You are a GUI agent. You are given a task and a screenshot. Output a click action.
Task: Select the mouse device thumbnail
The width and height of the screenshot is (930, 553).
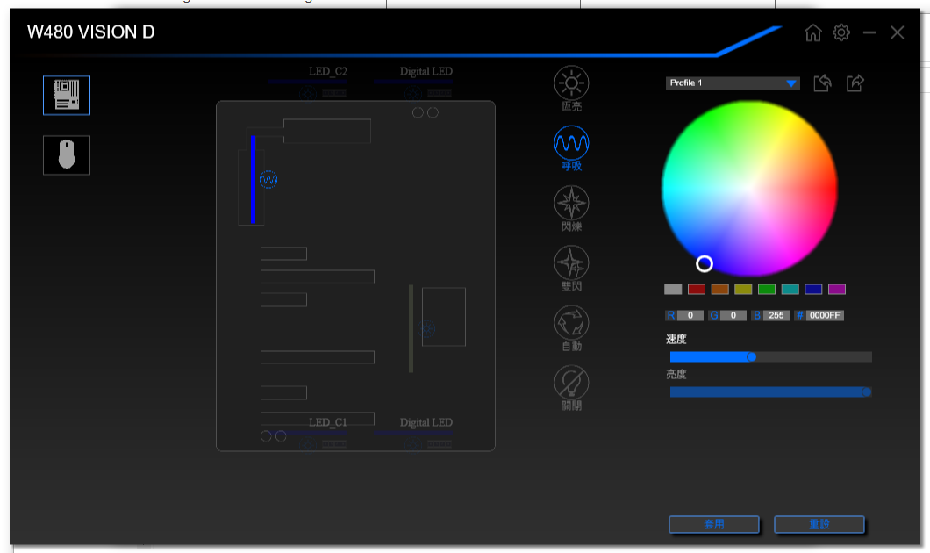[x=67, y=154]
